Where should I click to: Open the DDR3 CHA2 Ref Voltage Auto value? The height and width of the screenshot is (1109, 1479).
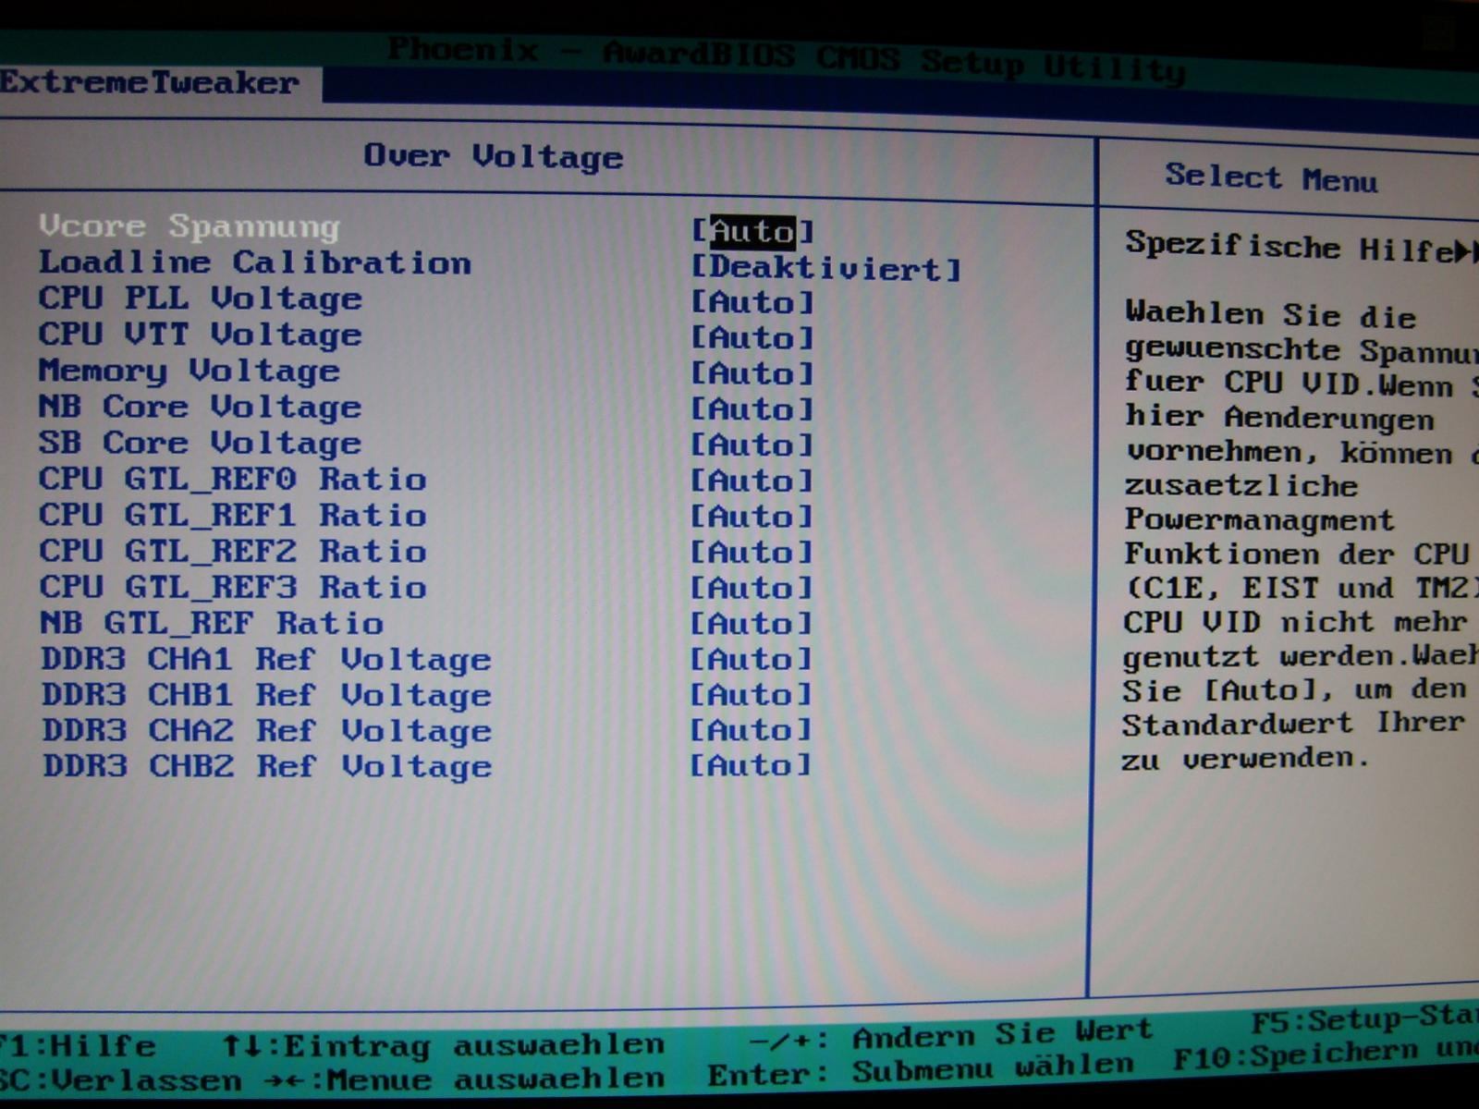(x=752, y=730)
